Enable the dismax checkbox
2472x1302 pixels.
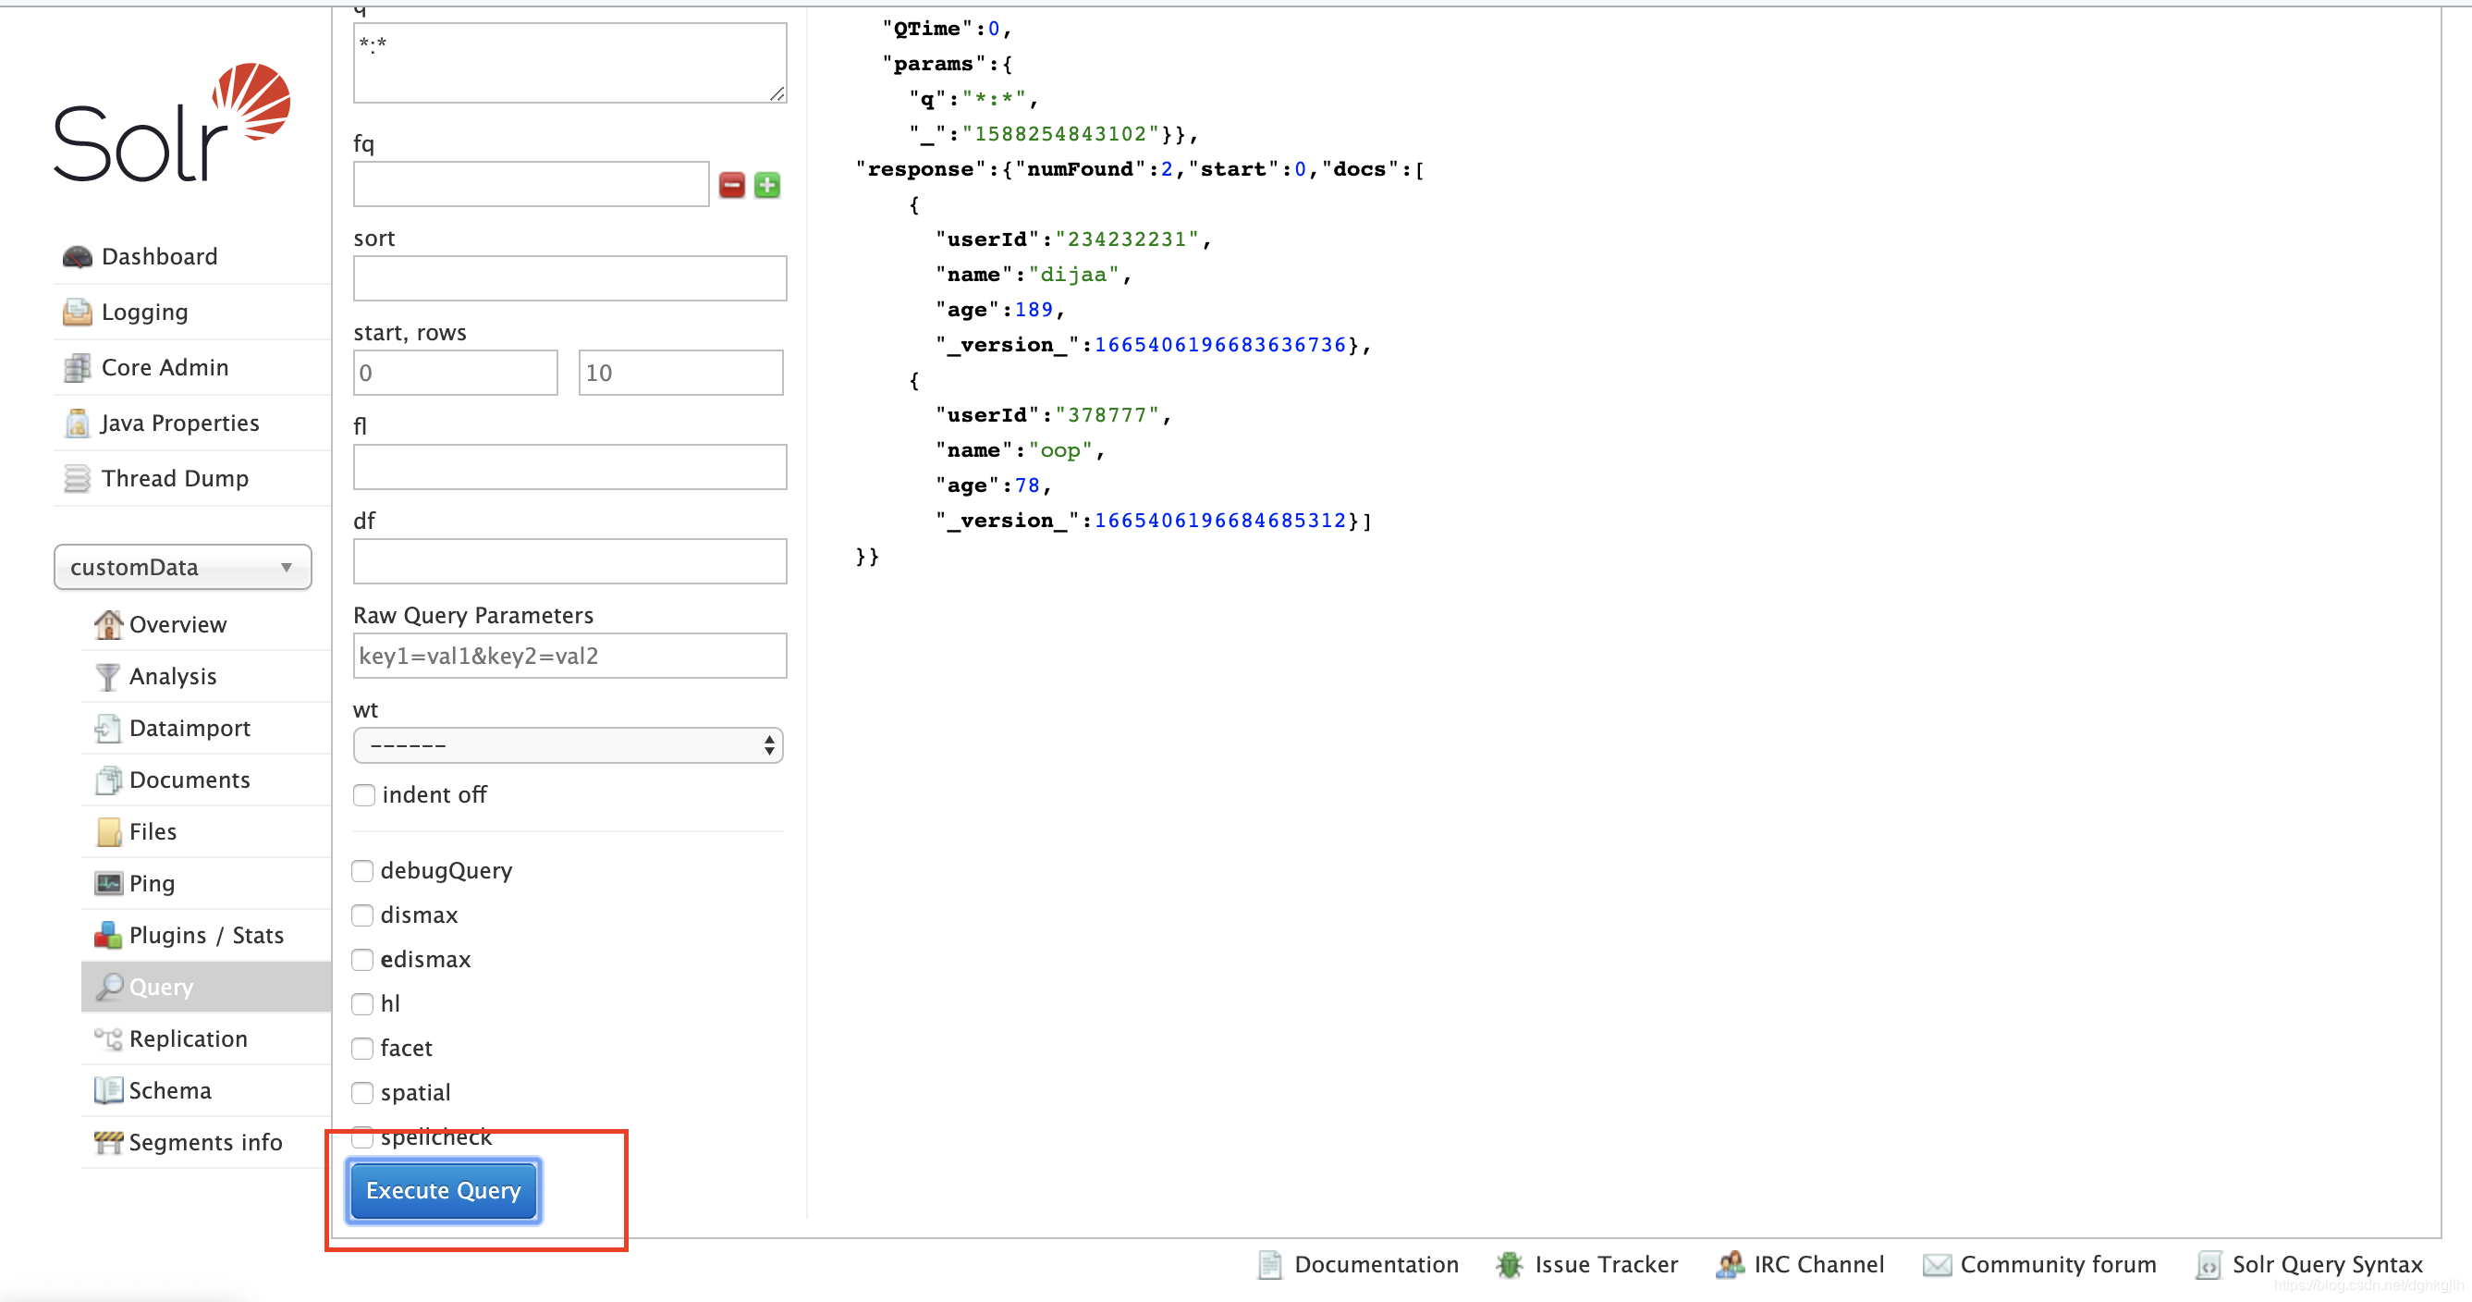click(x=362, y=916)
